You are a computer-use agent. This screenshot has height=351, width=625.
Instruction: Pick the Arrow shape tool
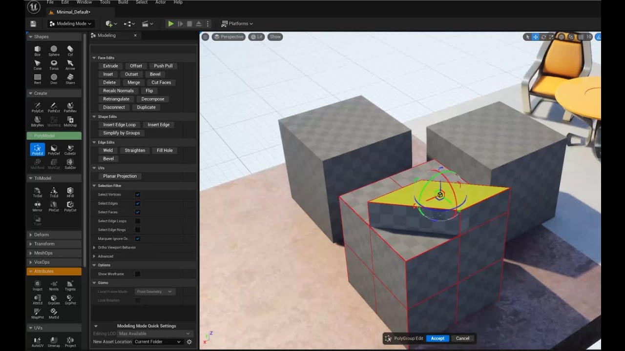(70, 65)
